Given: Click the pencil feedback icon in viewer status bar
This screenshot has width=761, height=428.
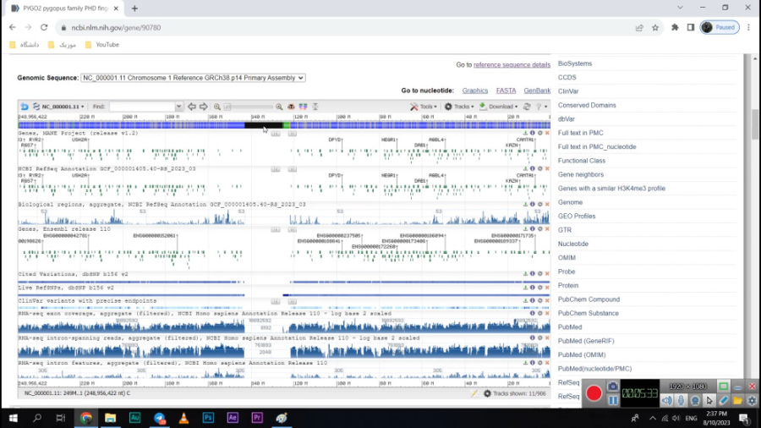Looking at the screenshot, I should [x=474, y=393].
